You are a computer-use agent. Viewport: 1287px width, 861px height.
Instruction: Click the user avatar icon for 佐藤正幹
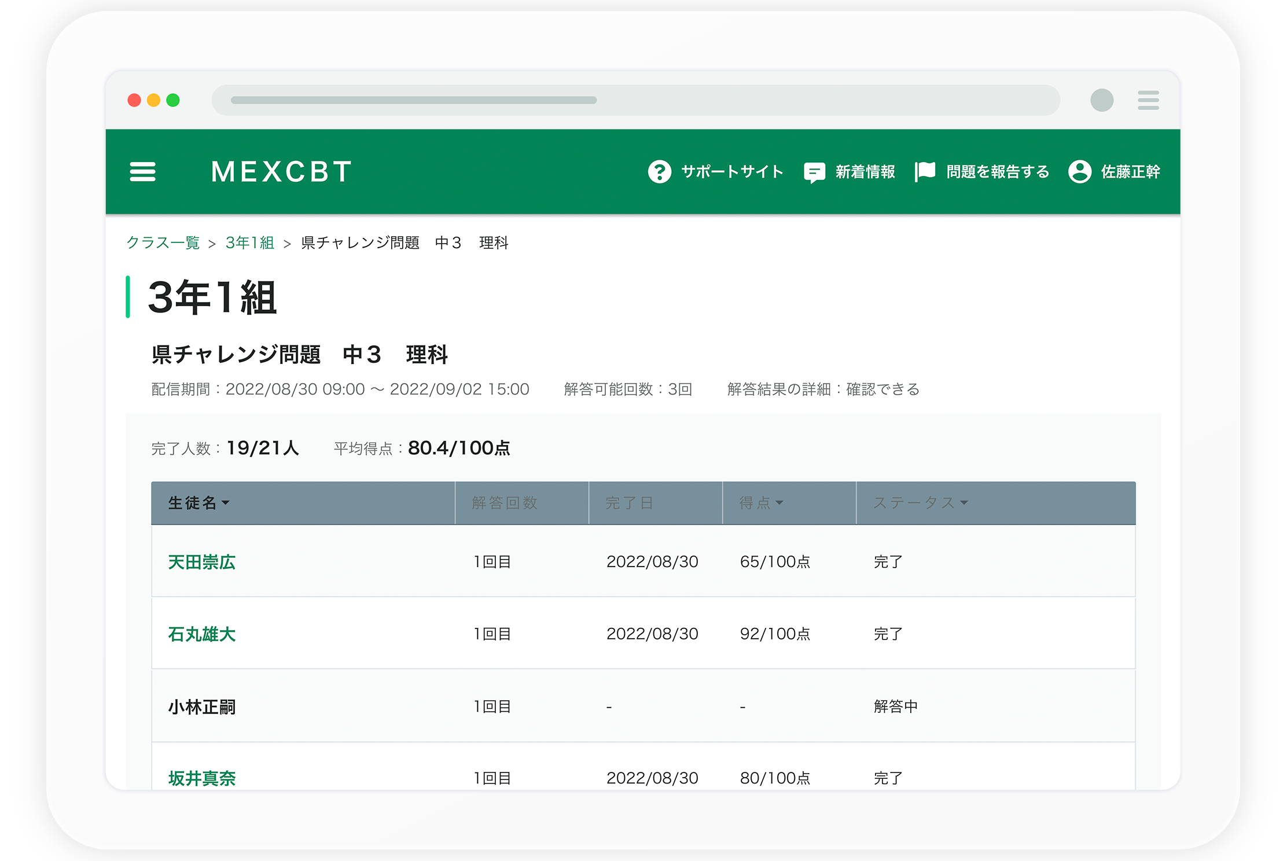tap(1080, 171)
